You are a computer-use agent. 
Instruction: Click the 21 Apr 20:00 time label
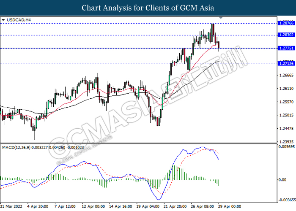pos(175,206)
